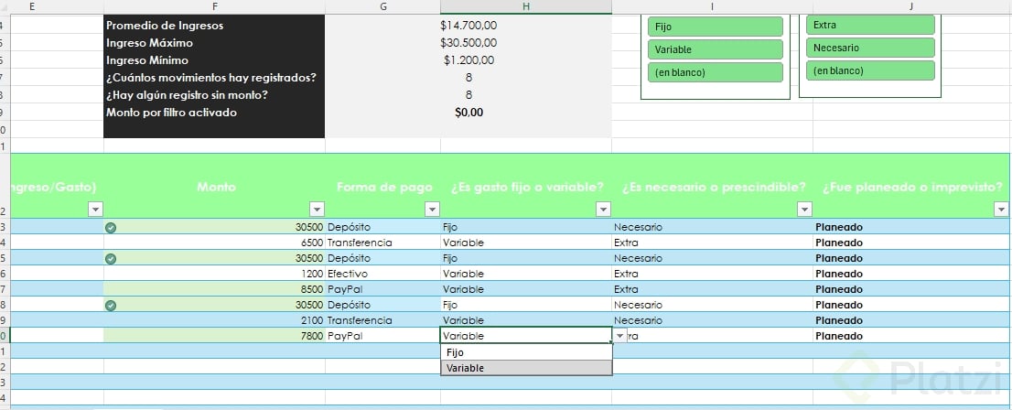
Task: Select Transferencia in the 2100 row
Action: pos(383,320)
